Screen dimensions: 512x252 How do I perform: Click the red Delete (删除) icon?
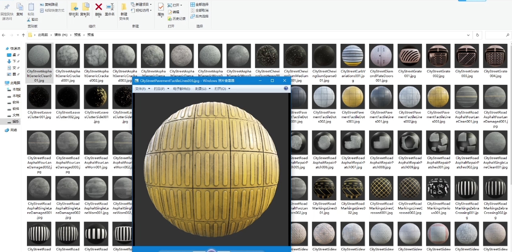[x=98, y=7]
